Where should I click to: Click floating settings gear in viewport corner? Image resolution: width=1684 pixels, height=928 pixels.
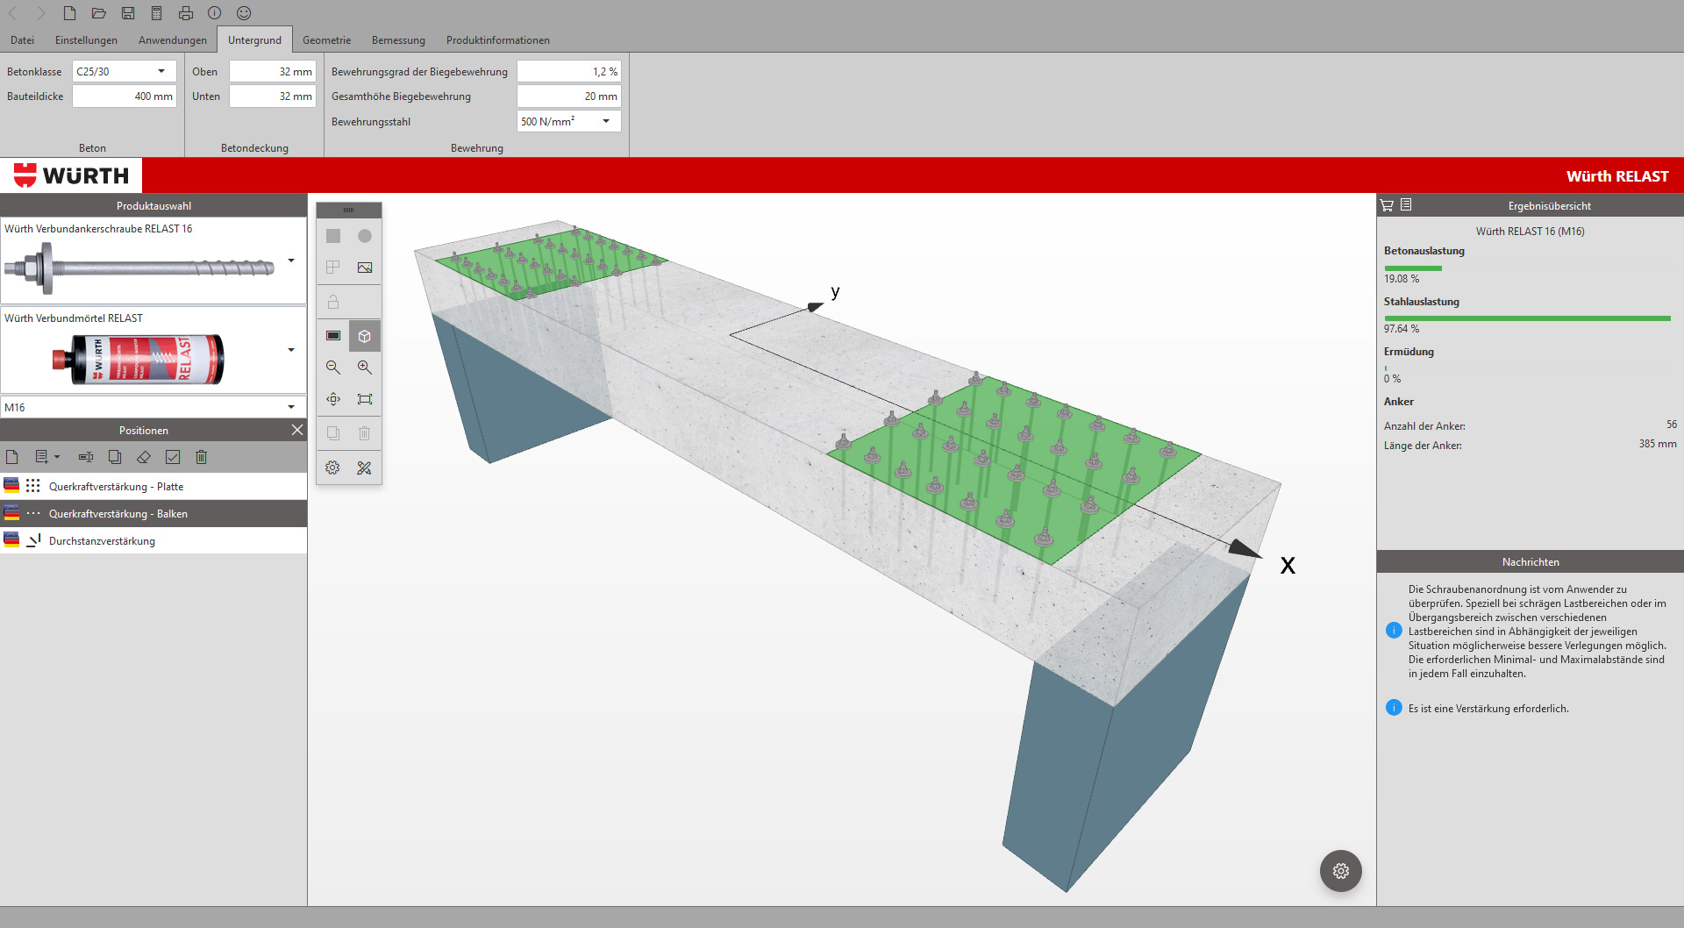(1341, 871)
